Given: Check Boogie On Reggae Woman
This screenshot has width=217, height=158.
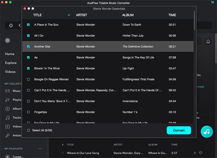Looking at the screenshot, I should [28, 79].
